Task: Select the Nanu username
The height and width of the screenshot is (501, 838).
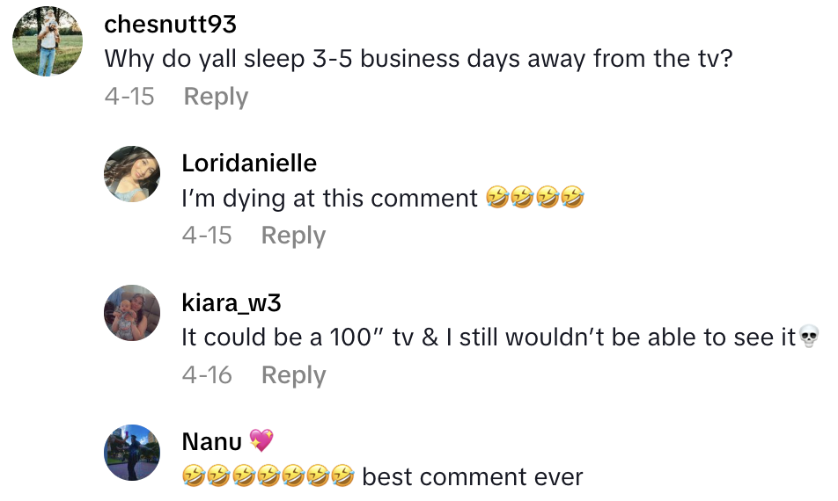Action: [x=214, y=441]
